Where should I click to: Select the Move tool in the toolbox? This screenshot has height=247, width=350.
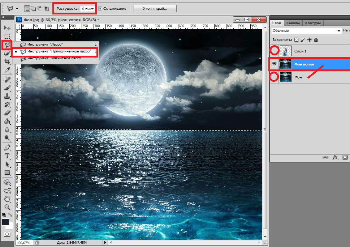coord(7,28)
